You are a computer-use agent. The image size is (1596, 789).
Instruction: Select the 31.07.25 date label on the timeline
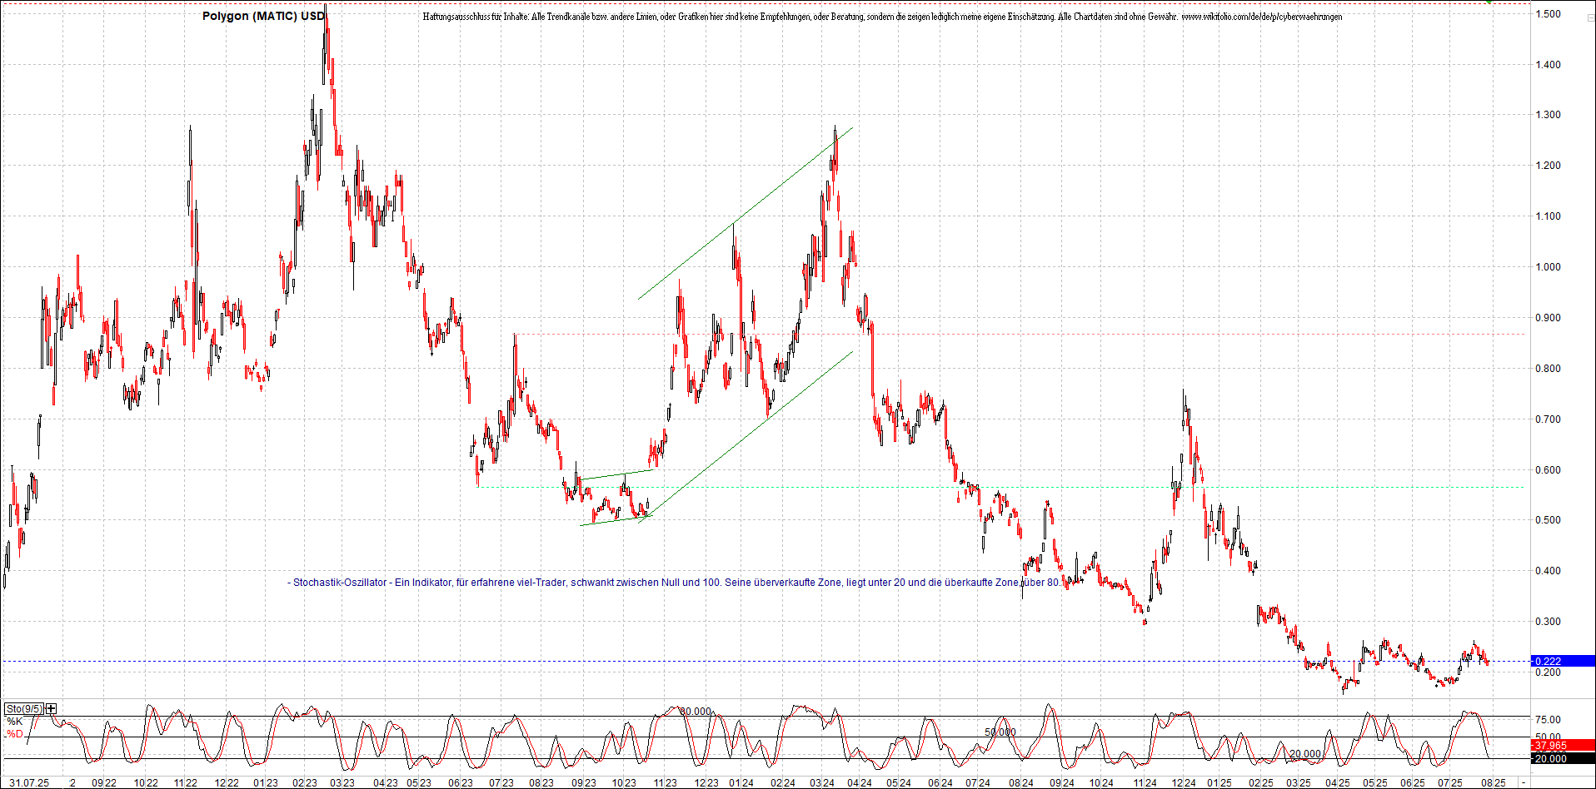point(29,782)
